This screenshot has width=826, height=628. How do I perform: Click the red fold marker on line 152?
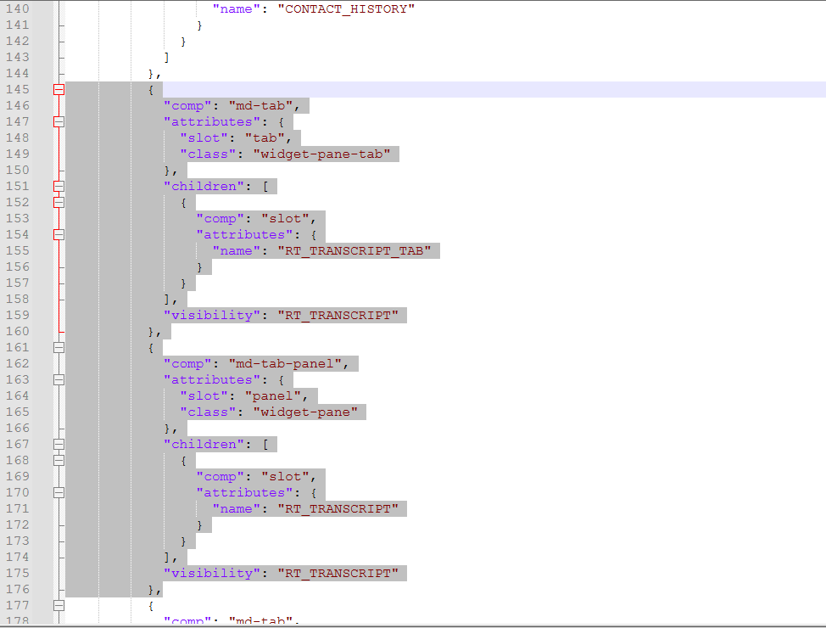tap(59, 202)
